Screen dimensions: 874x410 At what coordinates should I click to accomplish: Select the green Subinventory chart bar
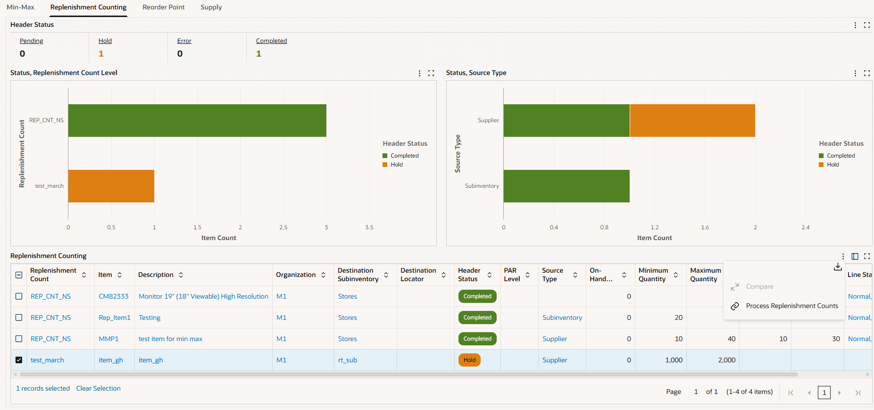(566, 186)
